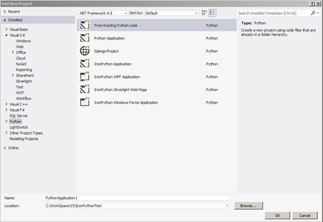
Task: Open search options dropdown arrow
Action: click(318, 13)
